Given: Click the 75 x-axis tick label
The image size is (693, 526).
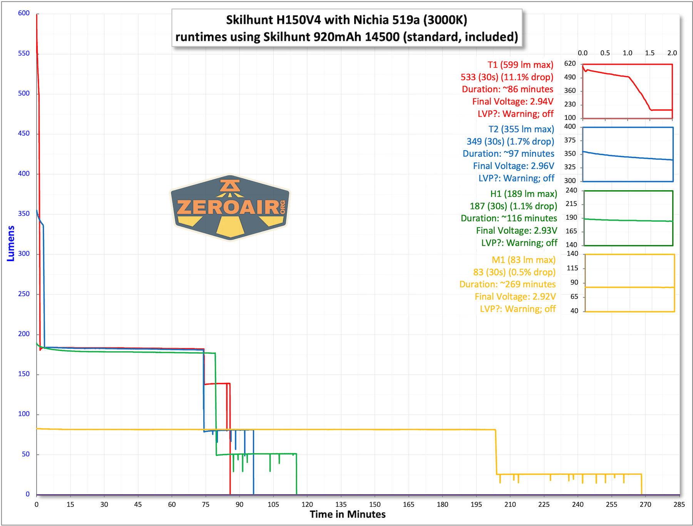Looking at the screenshot, I should pos(206,504).
